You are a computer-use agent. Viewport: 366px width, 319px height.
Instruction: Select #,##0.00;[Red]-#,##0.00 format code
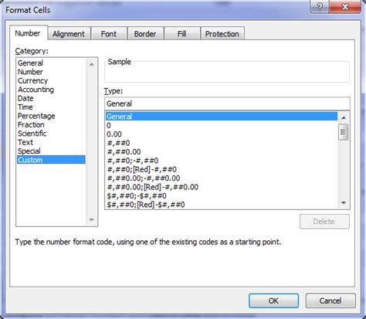pyautogui.click(x=222, y=187)
